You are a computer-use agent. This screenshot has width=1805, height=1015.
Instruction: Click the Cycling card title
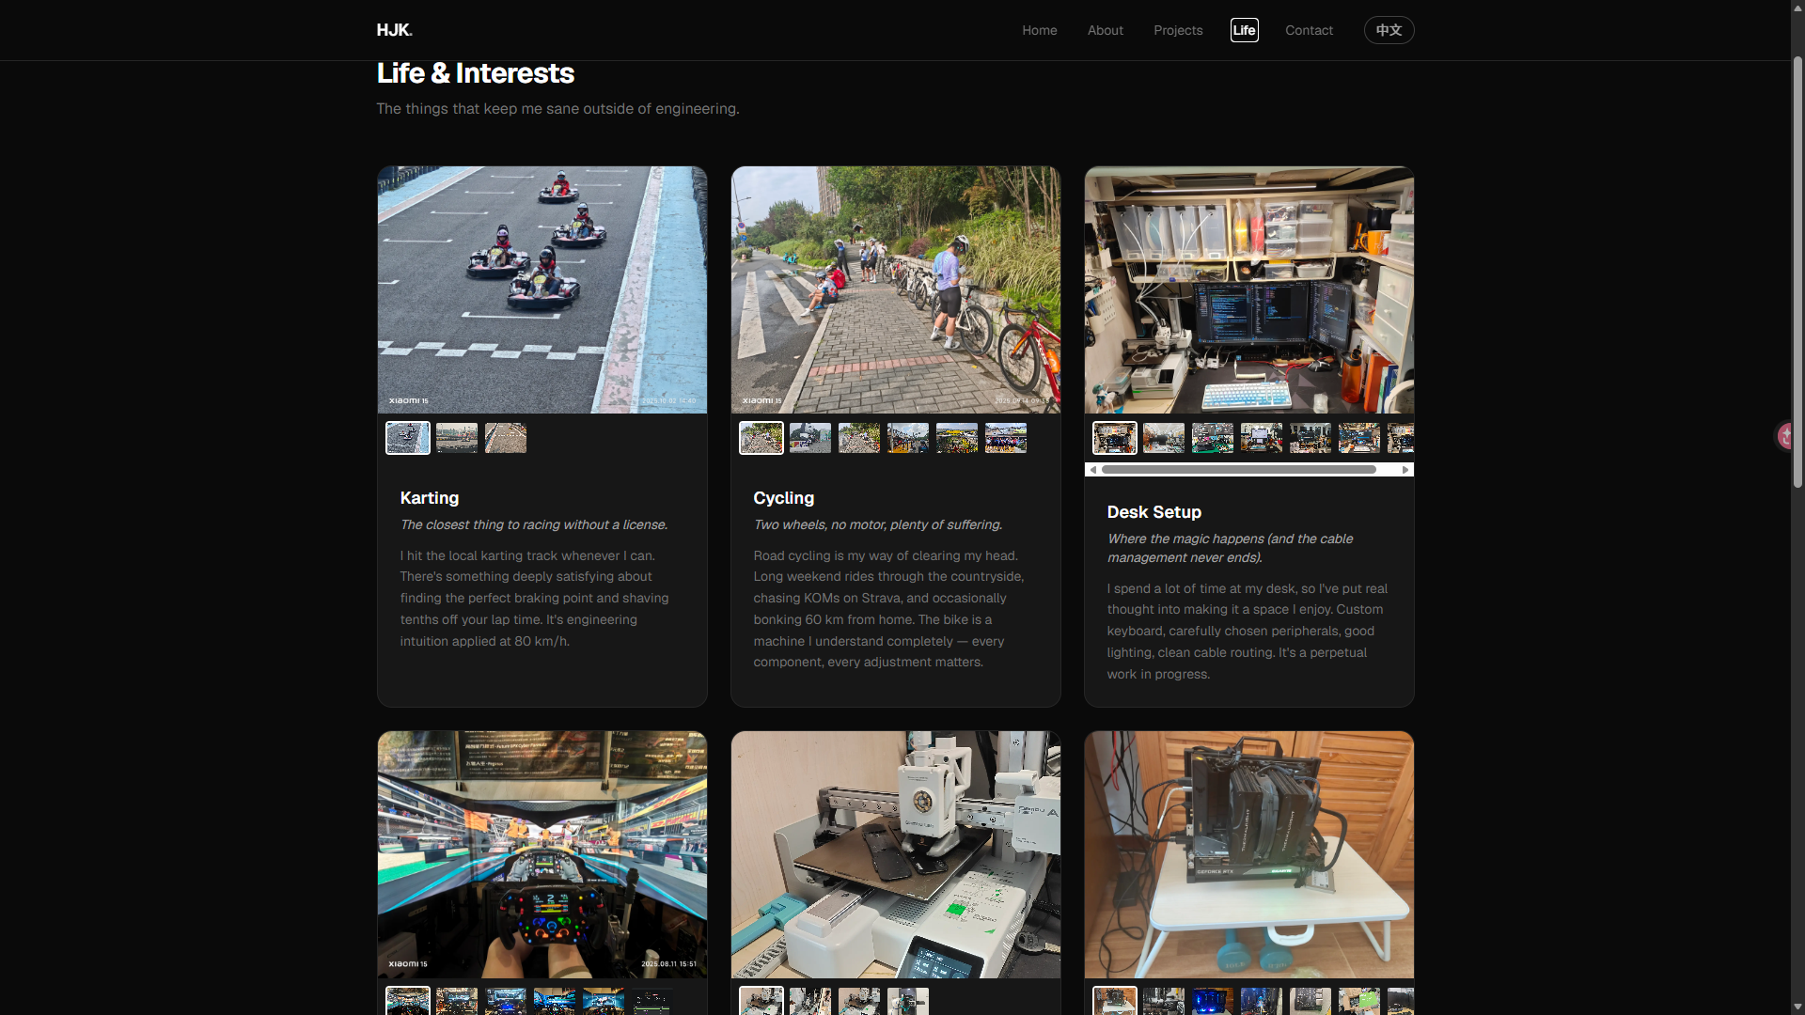pyautogui.click(x=784, y=498)
